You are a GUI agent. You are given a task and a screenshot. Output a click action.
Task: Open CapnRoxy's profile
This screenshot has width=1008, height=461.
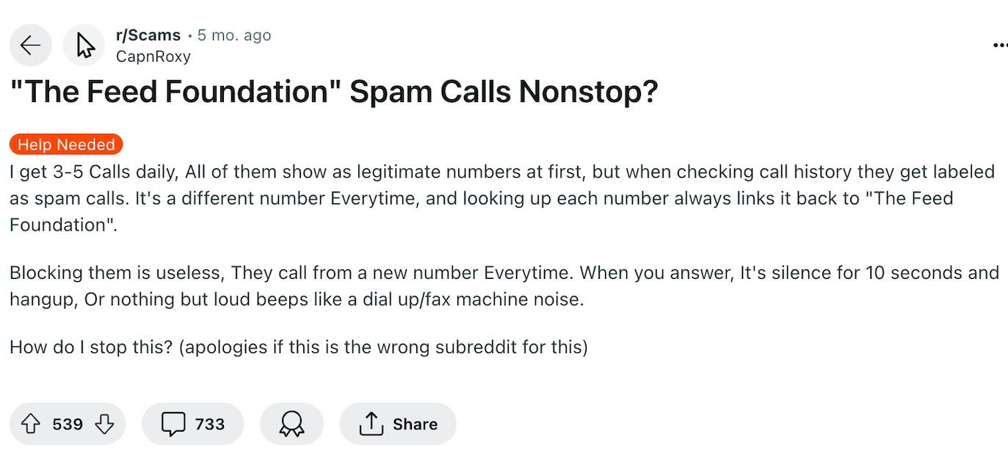click(152, 56)
